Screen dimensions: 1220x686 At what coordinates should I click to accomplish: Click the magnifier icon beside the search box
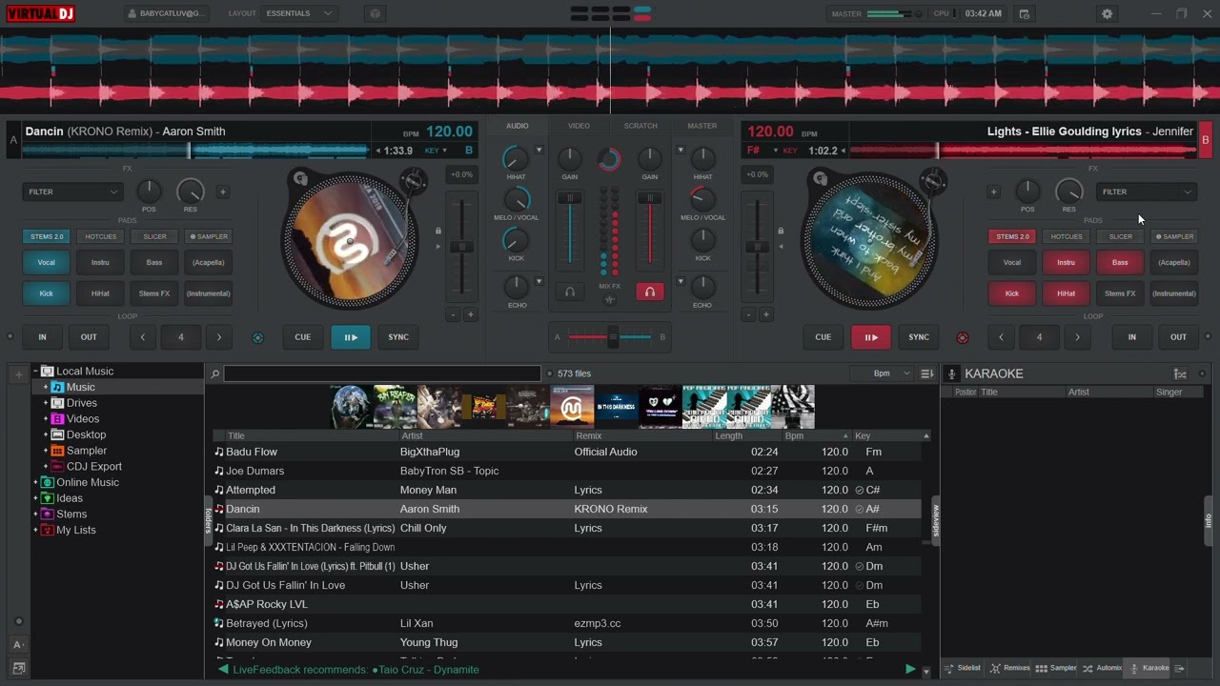[x=215, y=374]
